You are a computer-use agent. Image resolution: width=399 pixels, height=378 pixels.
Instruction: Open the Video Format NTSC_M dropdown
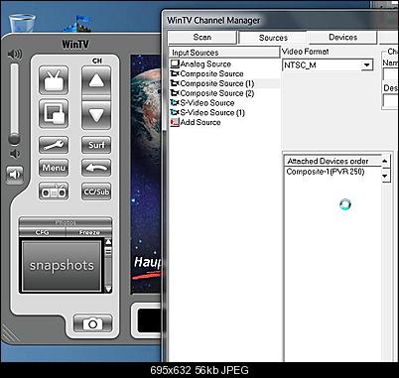tap(366, 64)
